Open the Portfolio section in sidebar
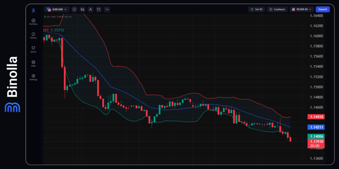 (x=33, y=22)
